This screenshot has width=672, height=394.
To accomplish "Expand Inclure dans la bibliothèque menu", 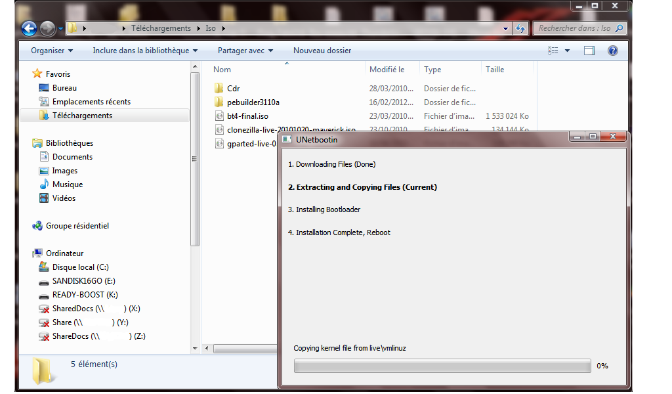I will [x=145, y=51].
